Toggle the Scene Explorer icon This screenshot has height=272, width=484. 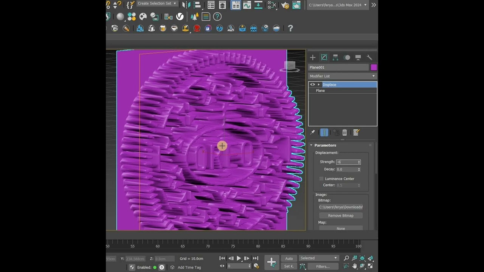211,5
